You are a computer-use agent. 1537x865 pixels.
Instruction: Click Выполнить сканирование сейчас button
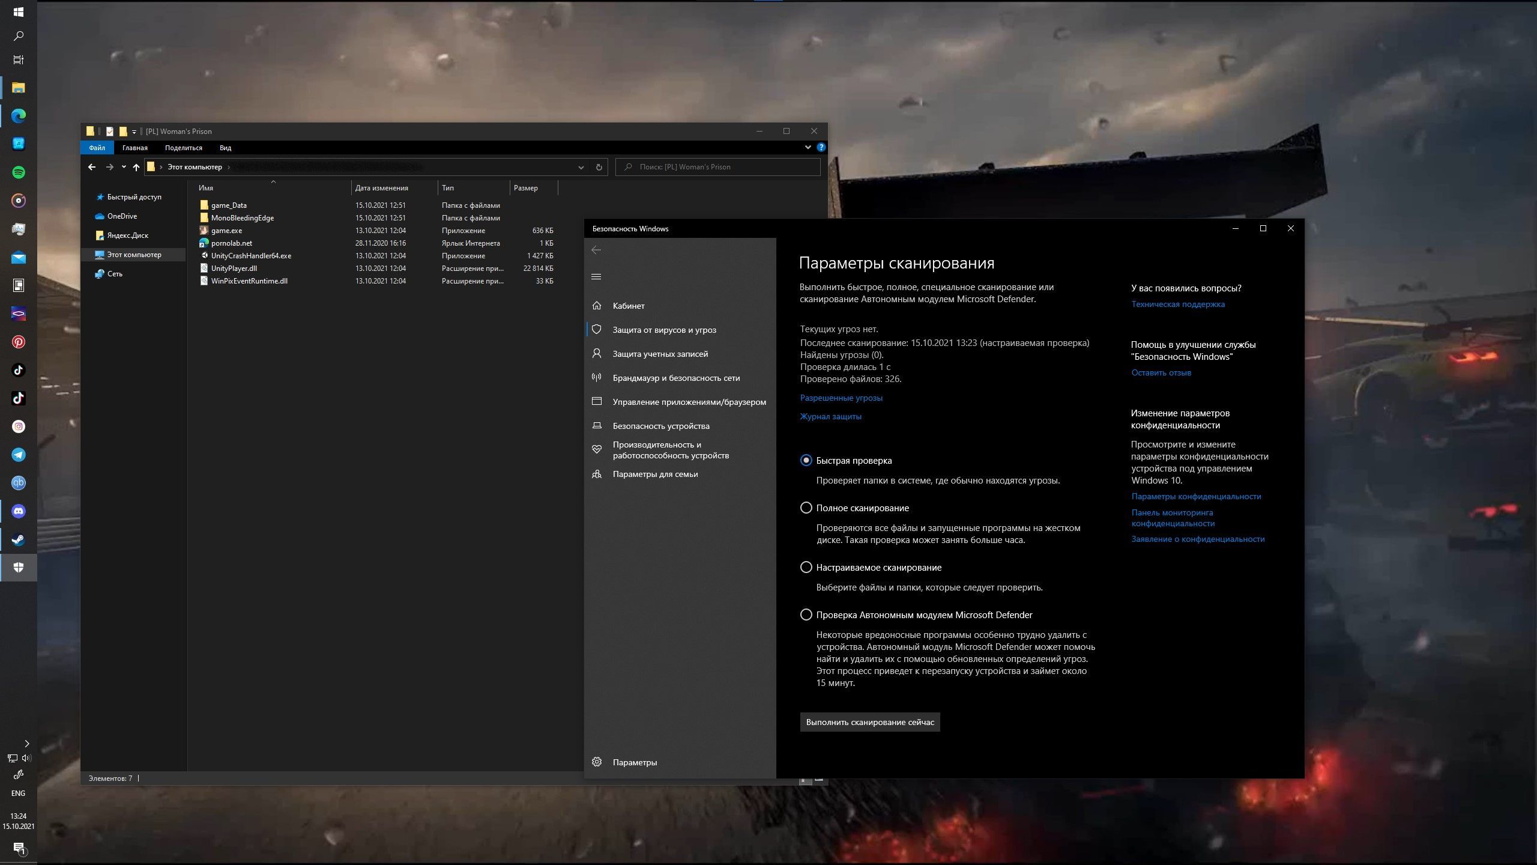869,722
